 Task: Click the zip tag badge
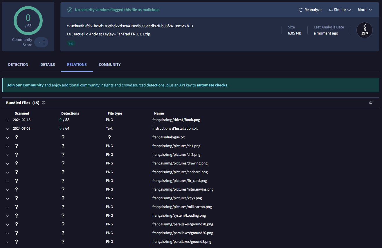click(71, 43)
